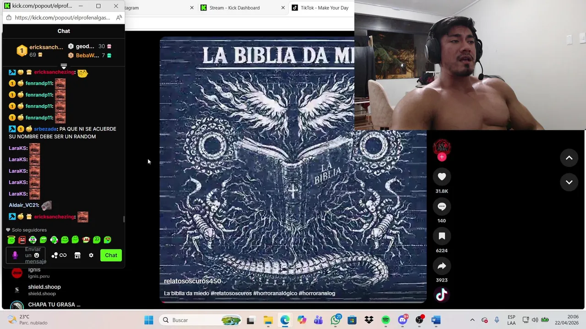Screen dimensions: 586x329
Task: Go to next video with down arrow
Action: (x=569, y=182)
